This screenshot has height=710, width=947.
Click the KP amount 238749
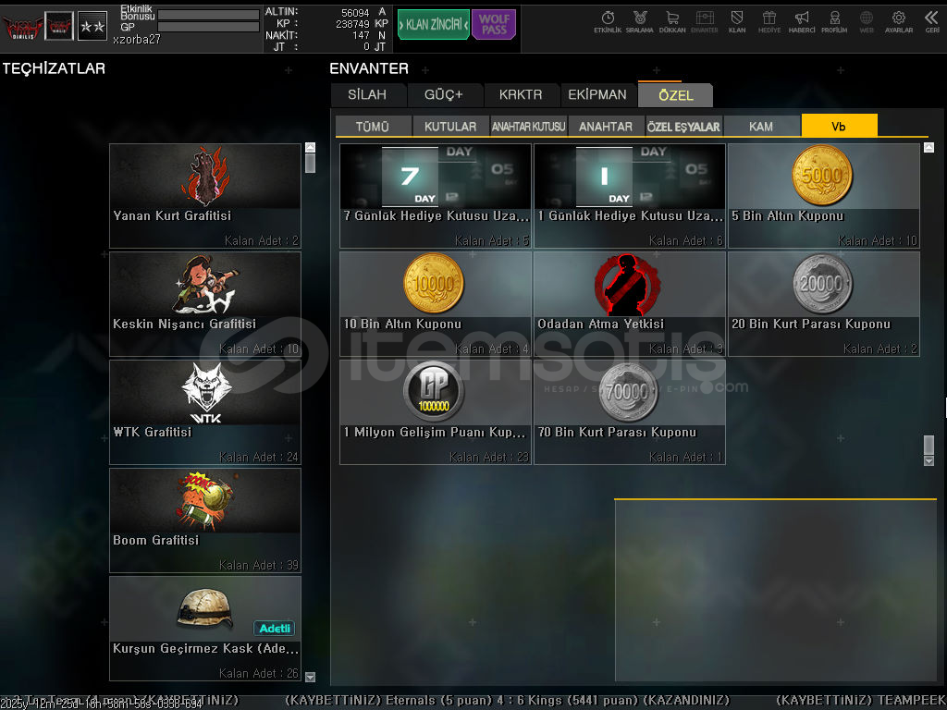(352, 24)
